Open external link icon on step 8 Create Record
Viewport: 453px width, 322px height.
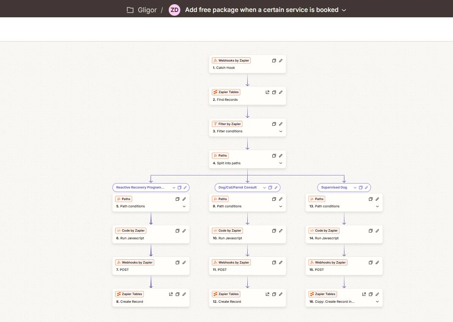[x=171, y=294]
